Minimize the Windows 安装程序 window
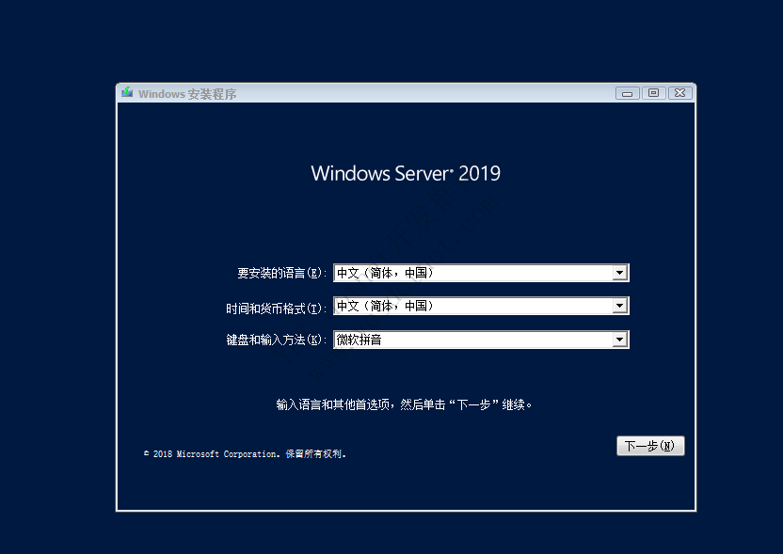The image size is (783, 554). (x=627, y=93)
